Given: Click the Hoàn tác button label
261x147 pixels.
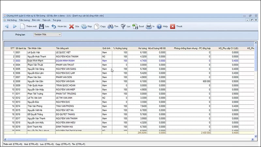Looking at the screenshot, I should 62,26.
